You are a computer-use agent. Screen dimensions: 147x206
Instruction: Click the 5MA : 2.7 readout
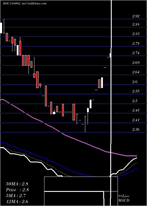pos(16,196)
